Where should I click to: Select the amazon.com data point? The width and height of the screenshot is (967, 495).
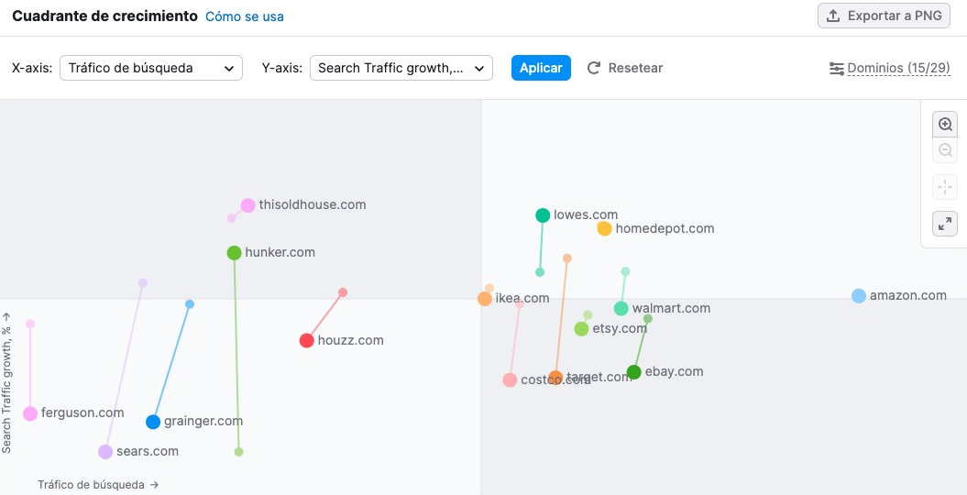click(859, 296)
